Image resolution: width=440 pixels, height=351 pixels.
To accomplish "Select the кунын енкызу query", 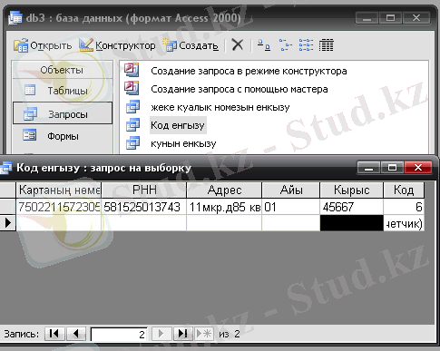I will pyautogui.click(x=183, y=143).
